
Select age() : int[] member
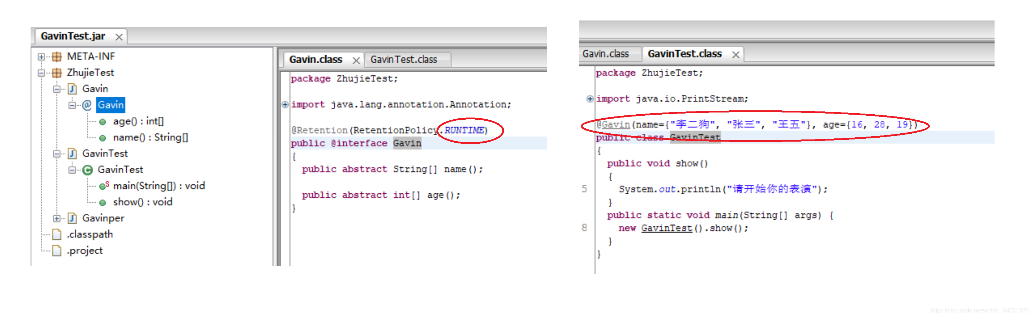coord(138,121)
